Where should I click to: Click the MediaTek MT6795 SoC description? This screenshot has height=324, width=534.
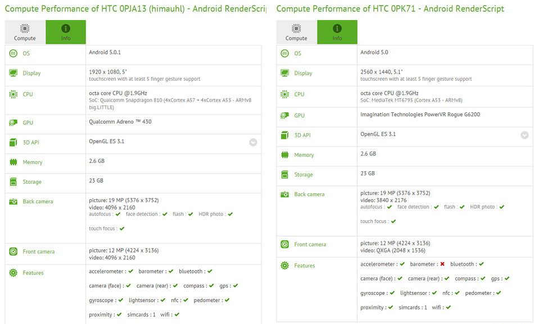coord(411,100)
